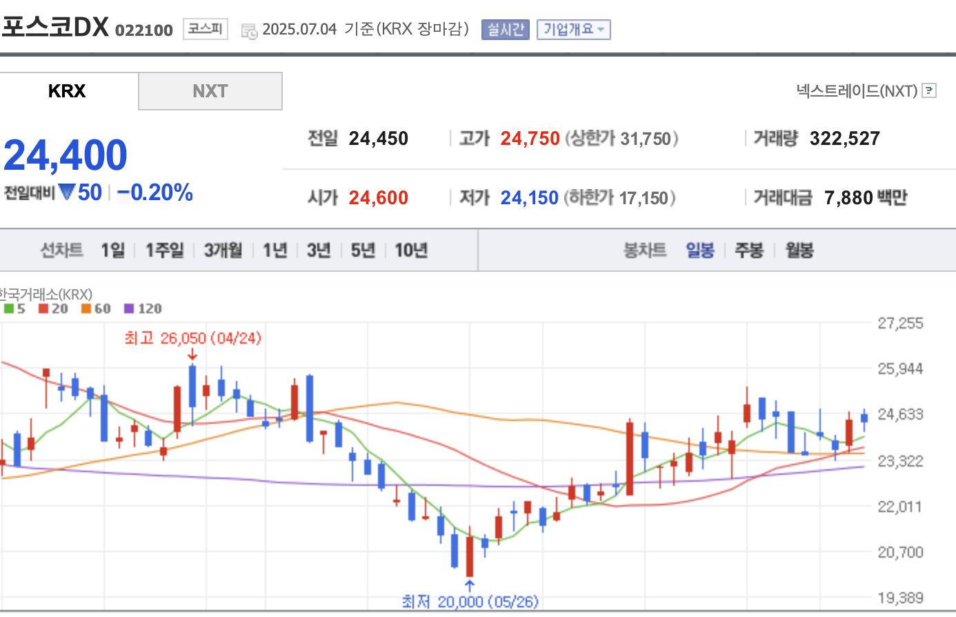Select the 월봉 candle chart

[799, 250]
